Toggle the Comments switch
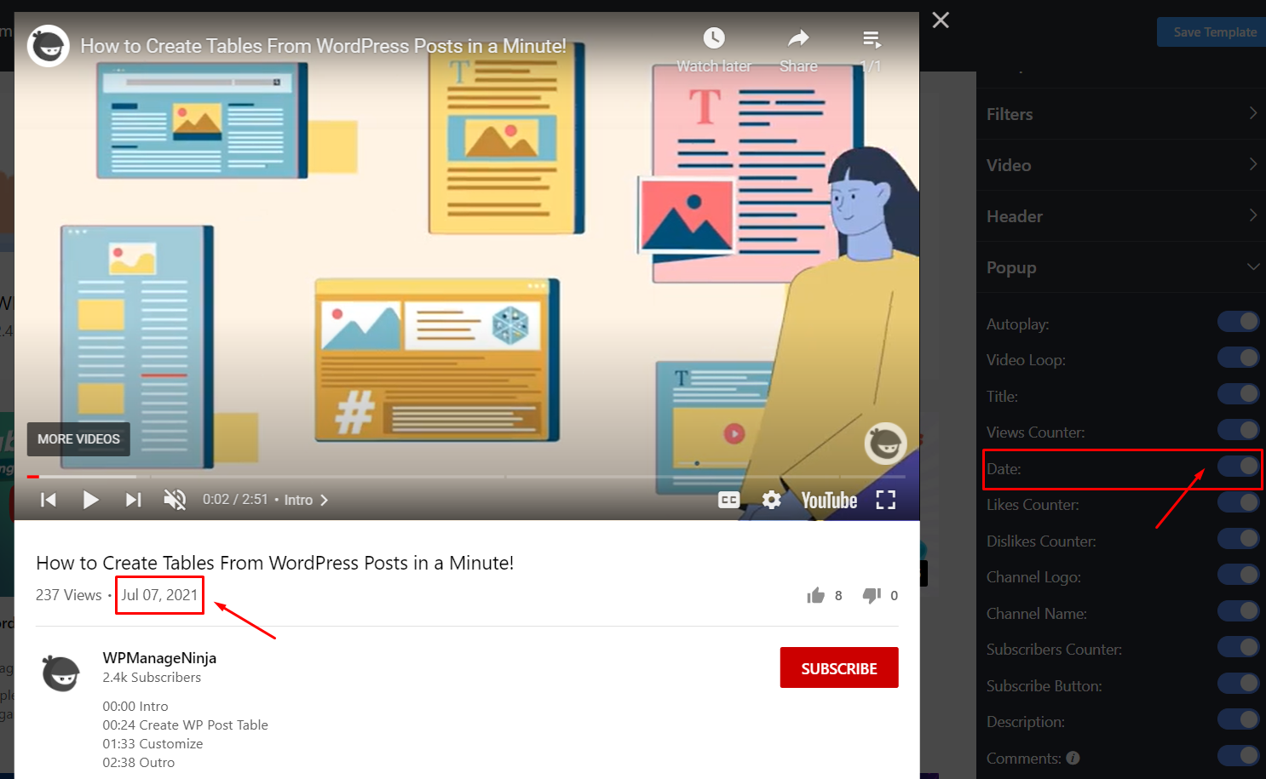Viewport: 1266px width, 779px height. pyautogui.click(x=1239, y=755)
